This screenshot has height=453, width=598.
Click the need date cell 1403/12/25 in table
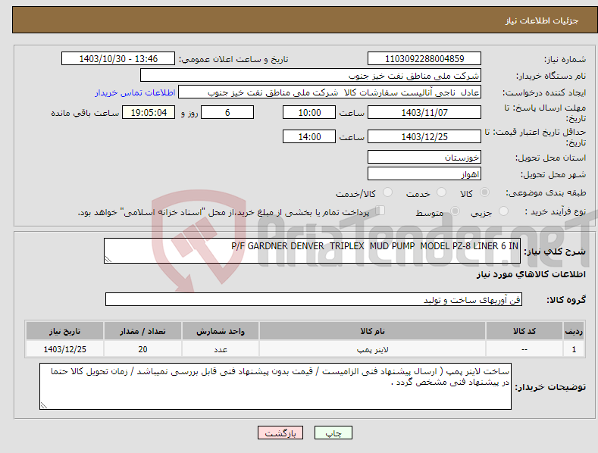[x=65, y=349]
